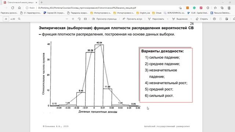Open the BORLNDMM.DLL bookmark

[x=174, y=13]
